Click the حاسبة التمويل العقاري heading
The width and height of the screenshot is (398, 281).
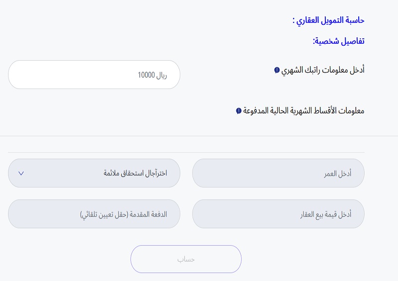pyautogui.click(x=328, y=20)
